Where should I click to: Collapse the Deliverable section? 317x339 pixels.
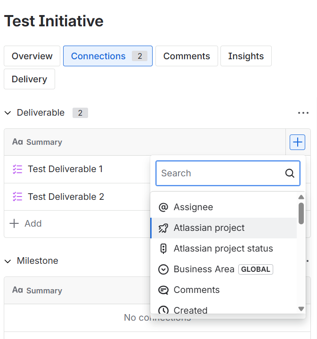pyautogui.click(x=8, y=113)
